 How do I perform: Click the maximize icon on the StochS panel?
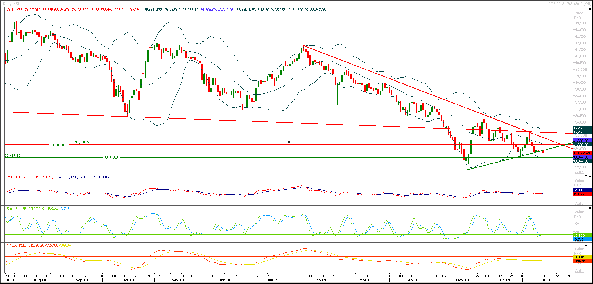[586, 208]
